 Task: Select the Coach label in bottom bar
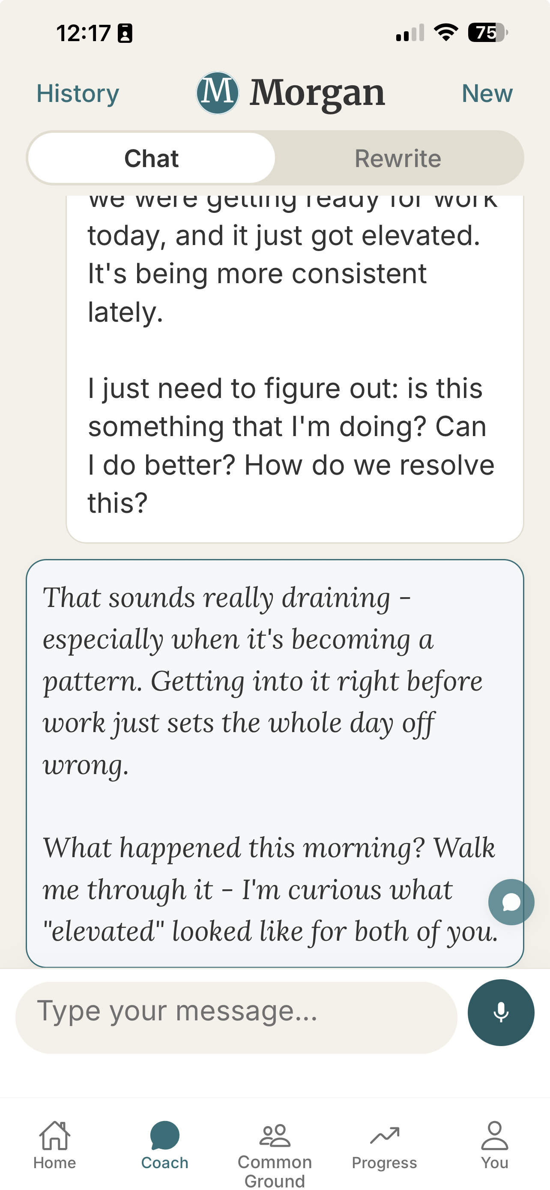click(x=164, y=1163)
